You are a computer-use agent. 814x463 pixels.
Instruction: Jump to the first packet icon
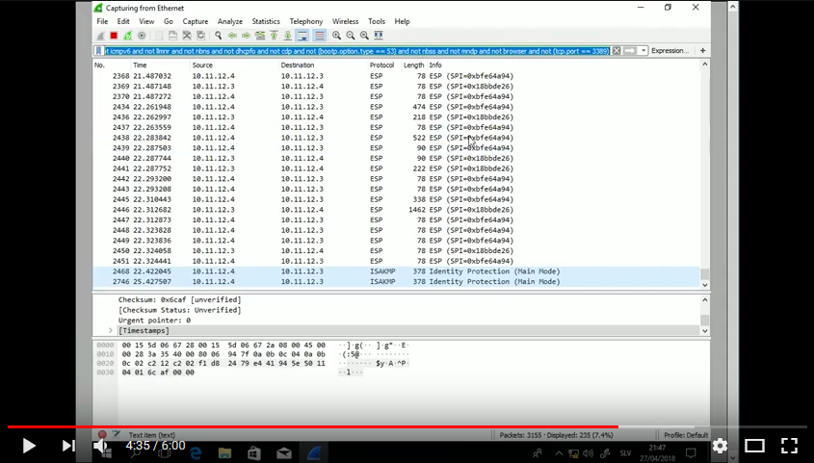(x=275, y=36)
